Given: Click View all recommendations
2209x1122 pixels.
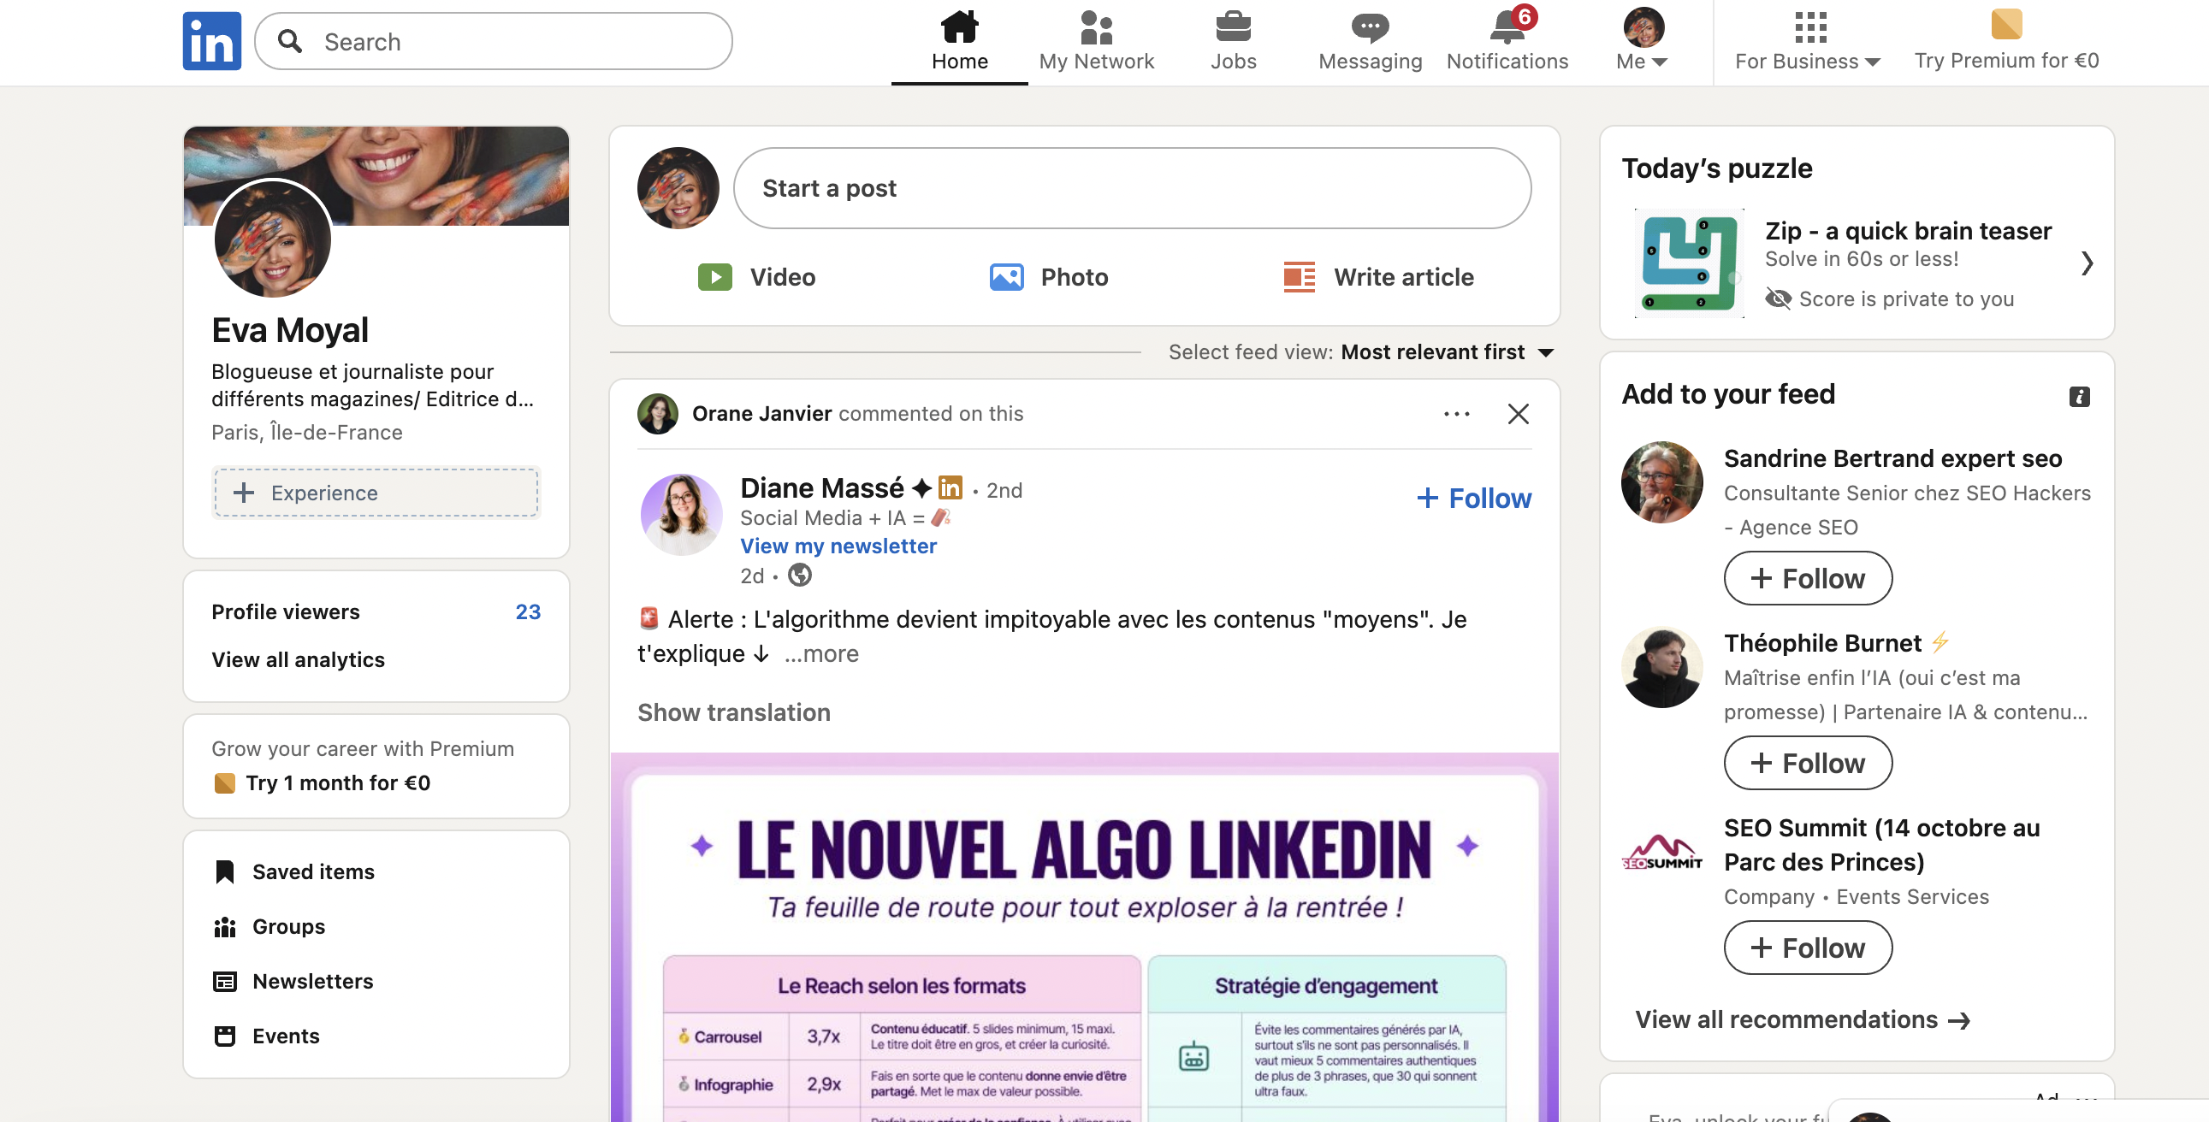Looking at the screenshot, I should coord(1802,1020).
